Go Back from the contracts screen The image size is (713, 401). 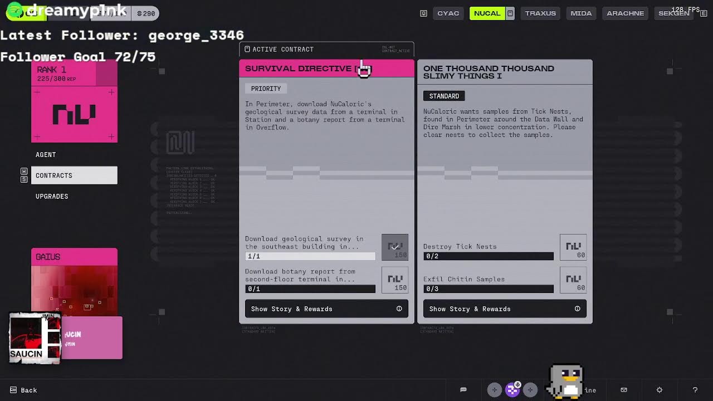[x=23, y=390]
